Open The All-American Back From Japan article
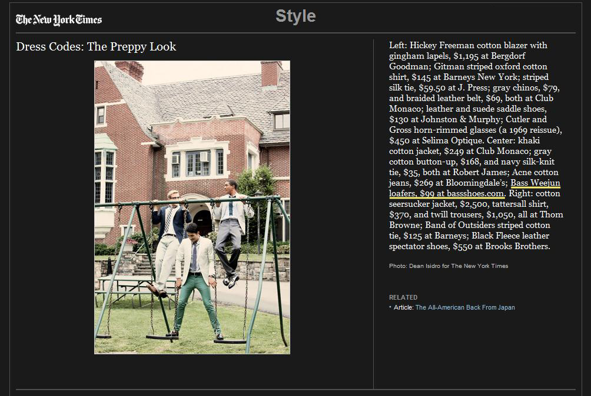 tap(465, 307)
